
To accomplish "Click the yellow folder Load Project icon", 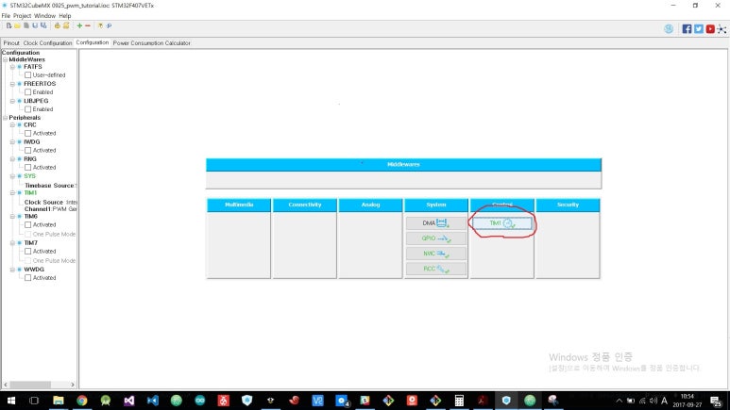I will click(17, 26).
